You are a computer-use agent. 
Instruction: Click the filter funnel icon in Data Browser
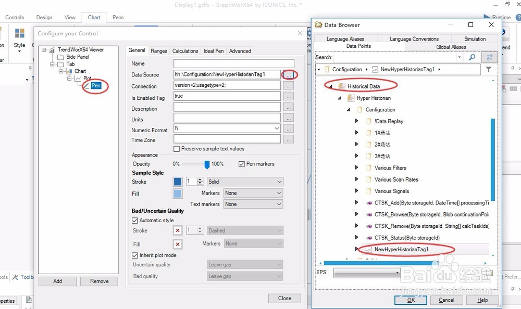pos(489,69)
